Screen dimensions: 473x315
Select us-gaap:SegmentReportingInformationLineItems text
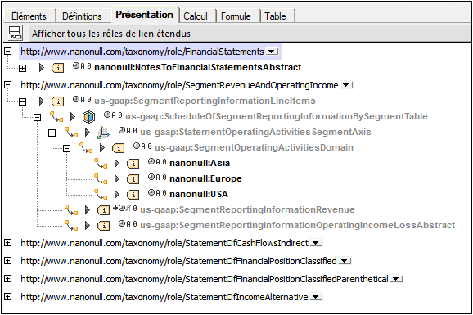pos(205,101)
